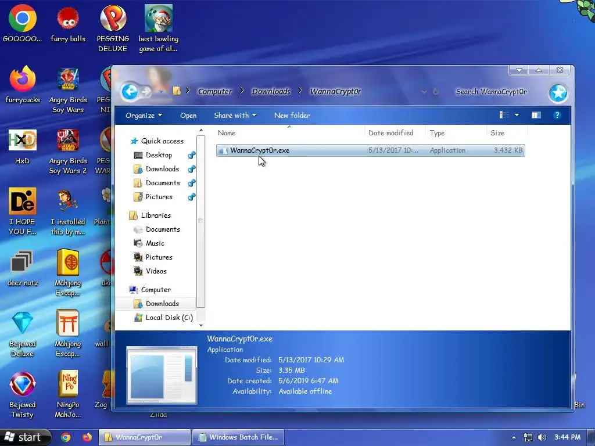Expand address bar history dropdown arrow

pos(424,92)
